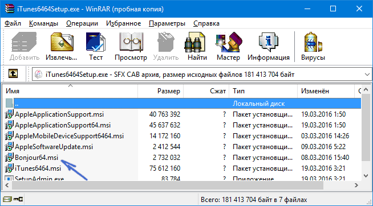Scan archive with the Вирусы icon
The height and width of the screenshot is (206, 373).
pyautogui.click(x=313, y=42)
